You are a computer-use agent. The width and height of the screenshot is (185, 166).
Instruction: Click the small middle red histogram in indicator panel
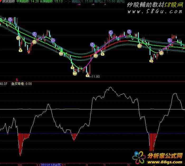pyautogui.click(x=74, y=137)
